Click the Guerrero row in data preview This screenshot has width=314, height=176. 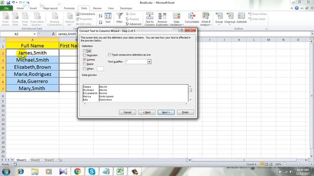point(105,100)
